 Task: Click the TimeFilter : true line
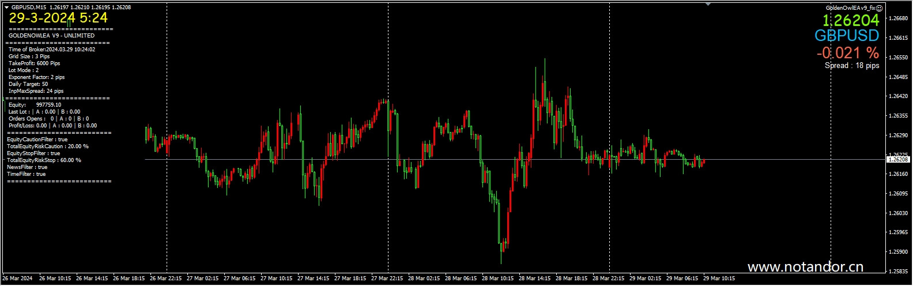(26, 174)
